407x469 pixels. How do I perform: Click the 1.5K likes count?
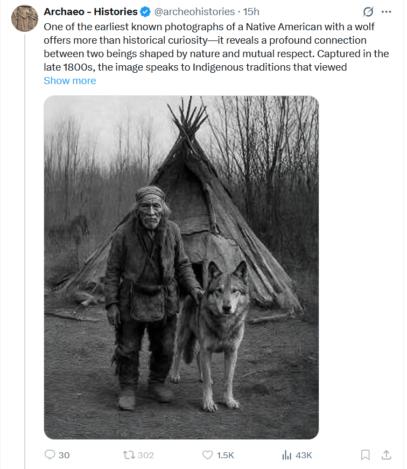tap(226, 456)
